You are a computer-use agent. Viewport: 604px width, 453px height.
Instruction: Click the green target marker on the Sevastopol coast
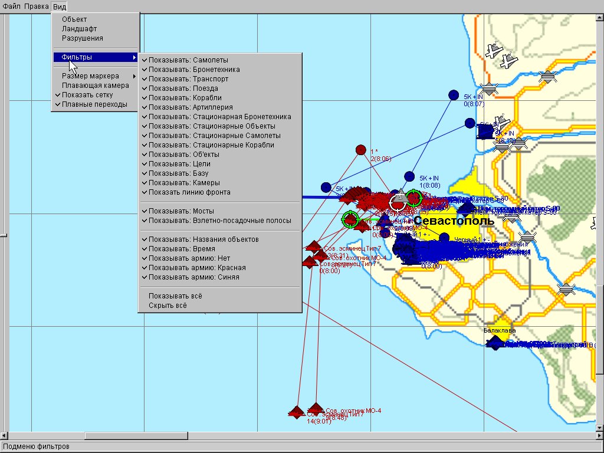[413, 198]
